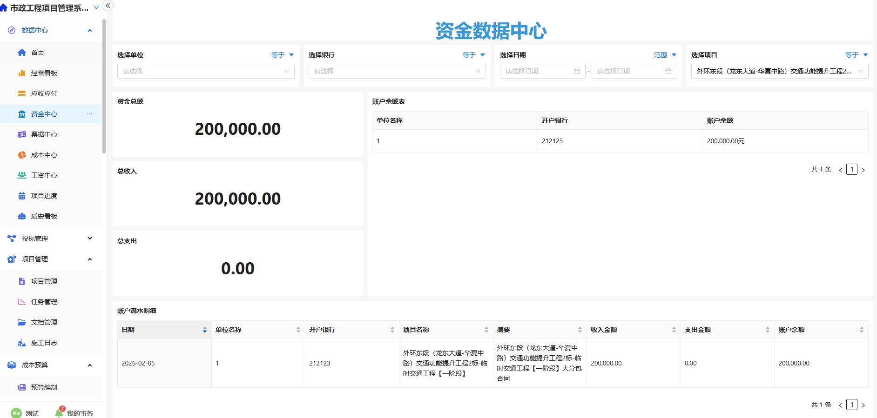Open the 选择单位 dropdown
The height and width of the screenshot is (418, 877).
pyautogui.click(x=206, y=71)
